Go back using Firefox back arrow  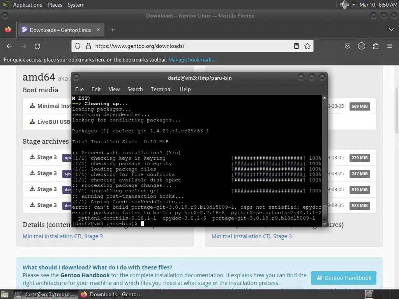(9, 46)
